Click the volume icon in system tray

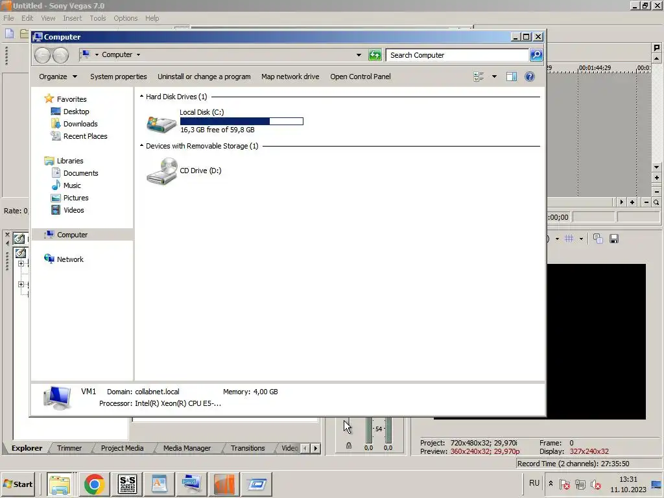click(596, 484)
